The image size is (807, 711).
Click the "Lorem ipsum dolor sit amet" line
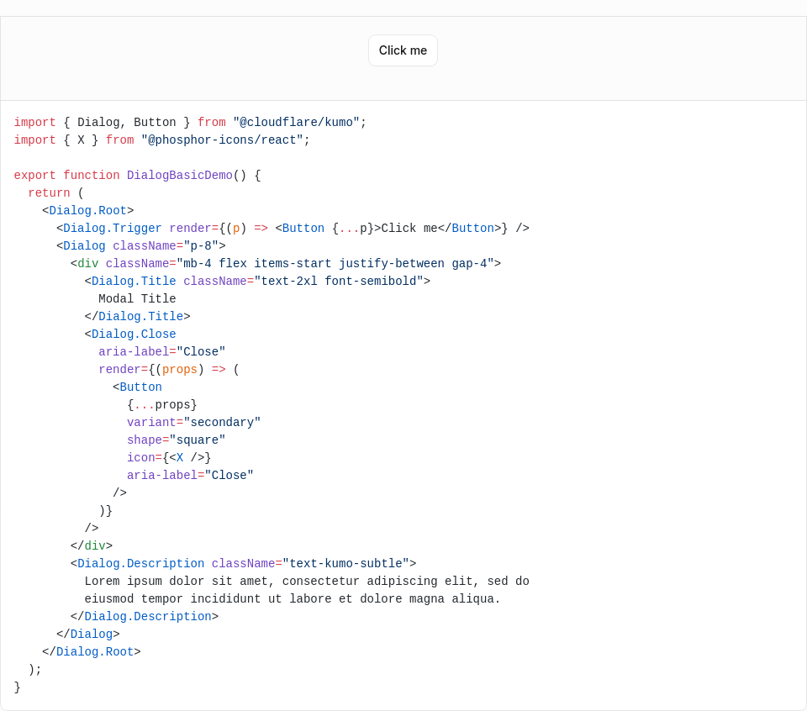tap(307, 582)
